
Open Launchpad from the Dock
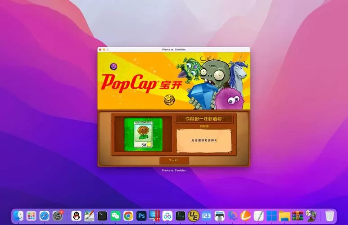31,216
